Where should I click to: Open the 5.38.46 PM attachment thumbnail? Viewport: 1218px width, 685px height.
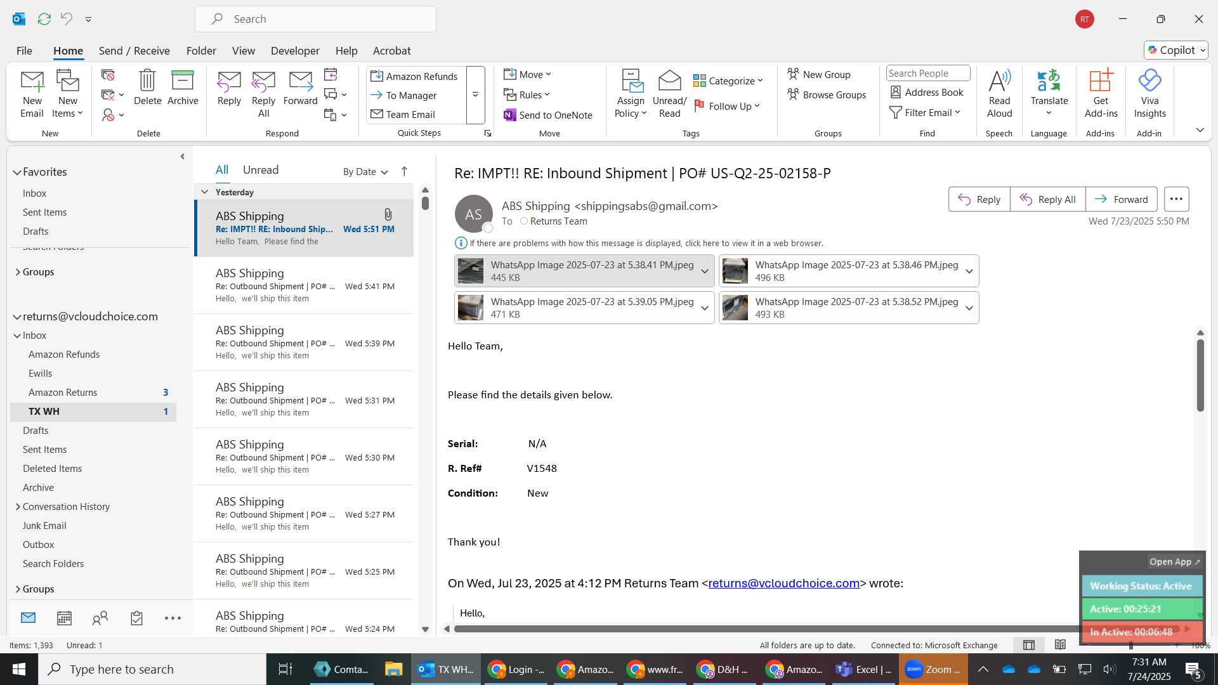click(x=735, y=271)
